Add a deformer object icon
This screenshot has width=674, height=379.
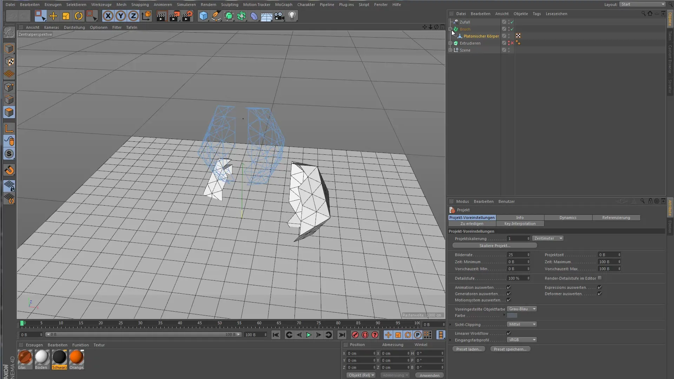(254, 16)
